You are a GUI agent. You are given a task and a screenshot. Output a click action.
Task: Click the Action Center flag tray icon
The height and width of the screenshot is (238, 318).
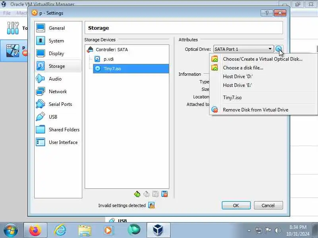point(268,230)
